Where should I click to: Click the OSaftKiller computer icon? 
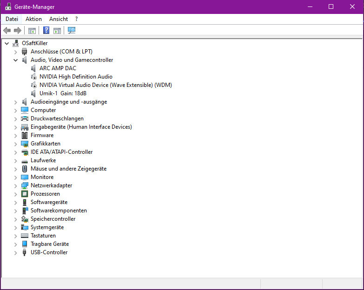[16, 43]
